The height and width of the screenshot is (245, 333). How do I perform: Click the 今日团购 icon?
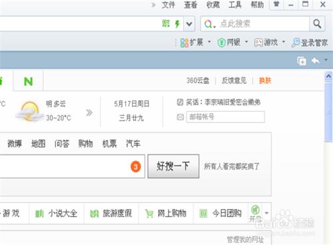tap(203, 214)
